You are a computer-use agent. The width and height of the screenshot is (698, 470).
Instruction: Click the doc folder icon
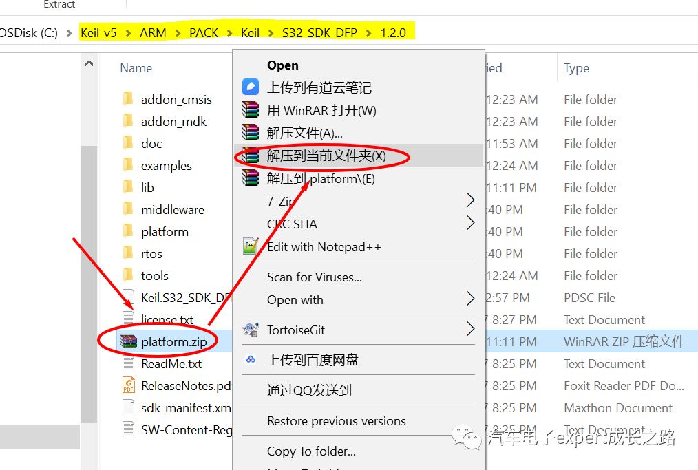pos(128,143)
